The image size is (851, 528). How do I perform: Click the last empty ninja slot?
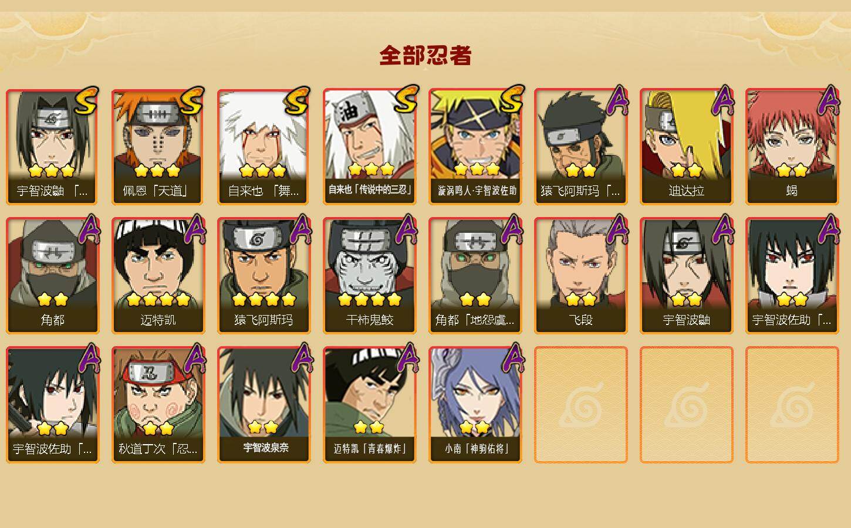pyautogui.click(x=792, y=405)
